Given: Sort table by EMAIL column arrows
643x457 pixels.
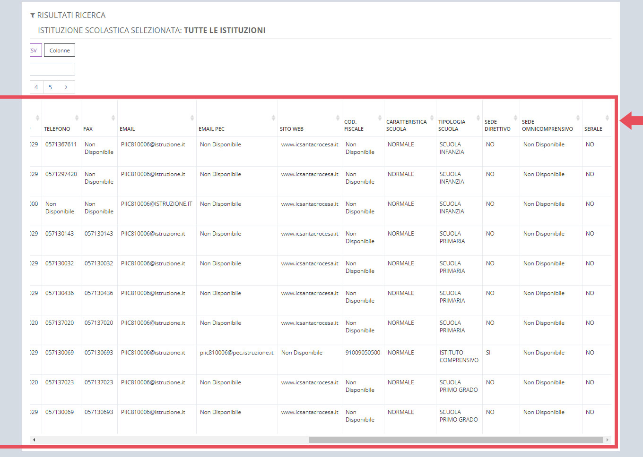Looking at the screenshot, I should point(192,118).
